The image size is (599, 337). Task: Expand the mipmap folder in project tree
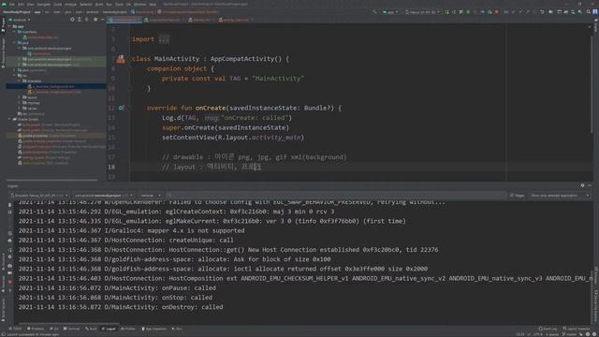coord(20,103)
